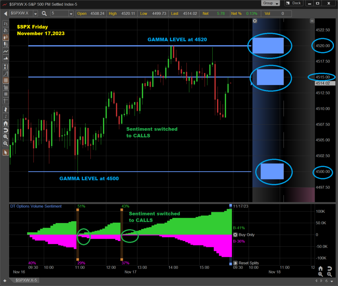The height and width of the screenshot is (286, 338).
Task: Click the zoom in magnifier in left toolbar
Action: point(6,137)
